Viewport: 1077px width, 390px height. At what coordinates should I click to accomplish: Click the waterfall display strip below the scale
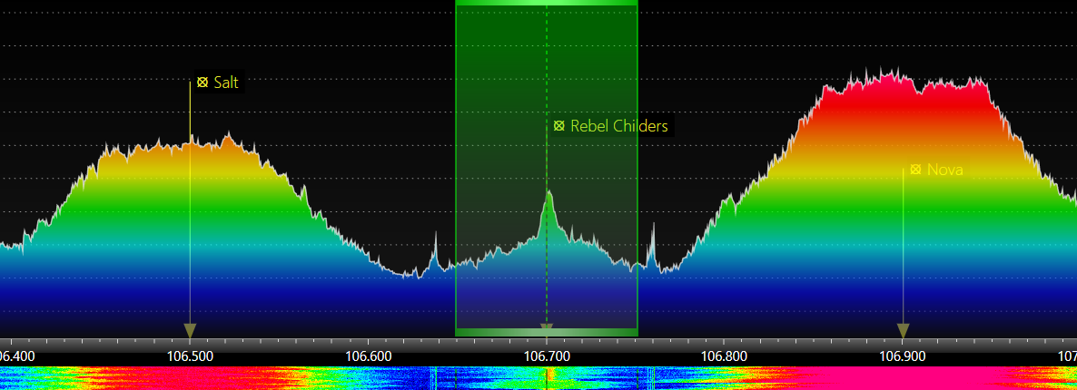pos(538,378)
